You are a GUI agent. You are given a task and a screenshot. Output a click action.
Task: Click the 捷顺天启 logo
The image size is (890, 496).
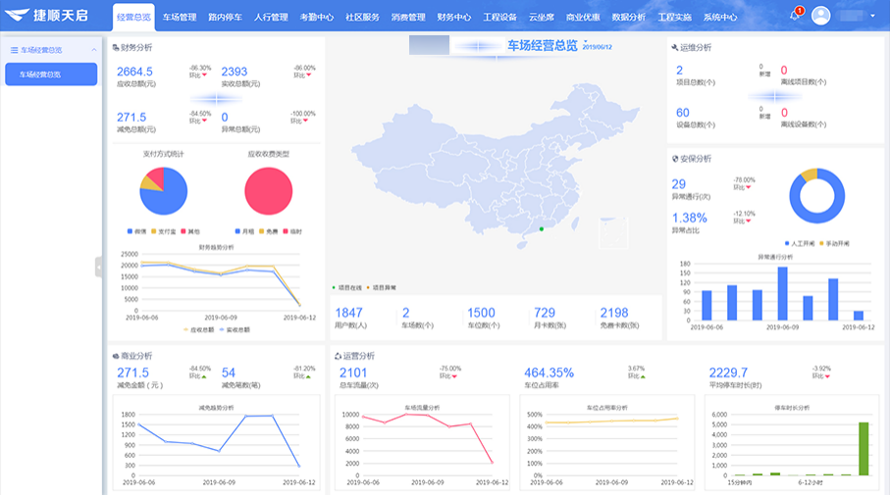tap(46, 16)
